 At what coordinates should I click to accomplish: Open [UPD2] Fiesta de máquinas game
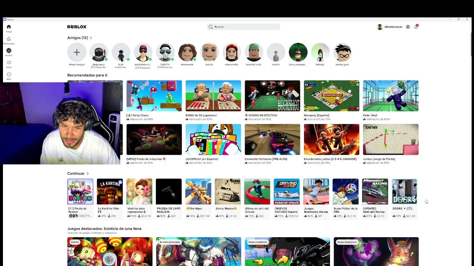click(154, 139)
